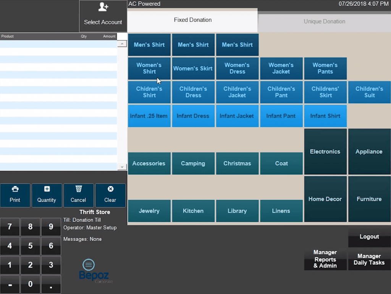Choose the Infant .25 Item button
The width and height of the screenshot is (391, 294).
(x=149, y=116)
